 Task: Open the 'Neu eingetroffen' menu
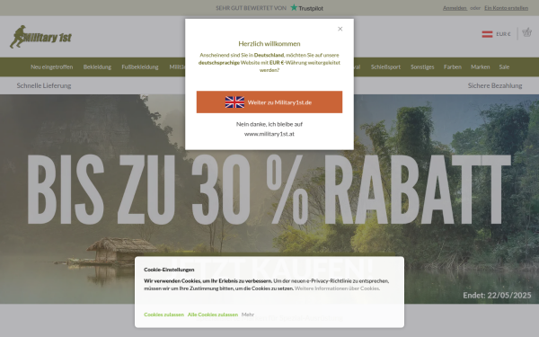point(51,67)
